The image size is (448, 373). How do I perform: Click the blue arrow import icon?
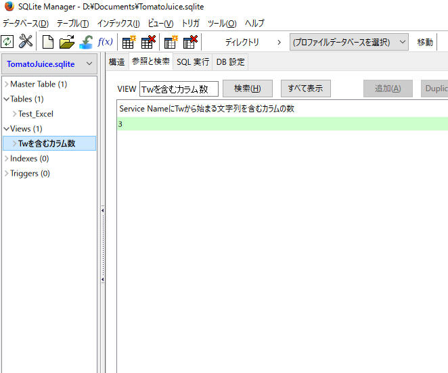86,42
